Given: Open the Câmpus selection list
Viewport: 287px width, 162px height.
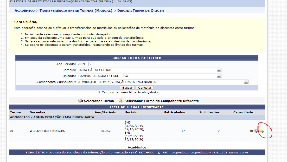Looking at the screenshot, I should tap(148, 70).
